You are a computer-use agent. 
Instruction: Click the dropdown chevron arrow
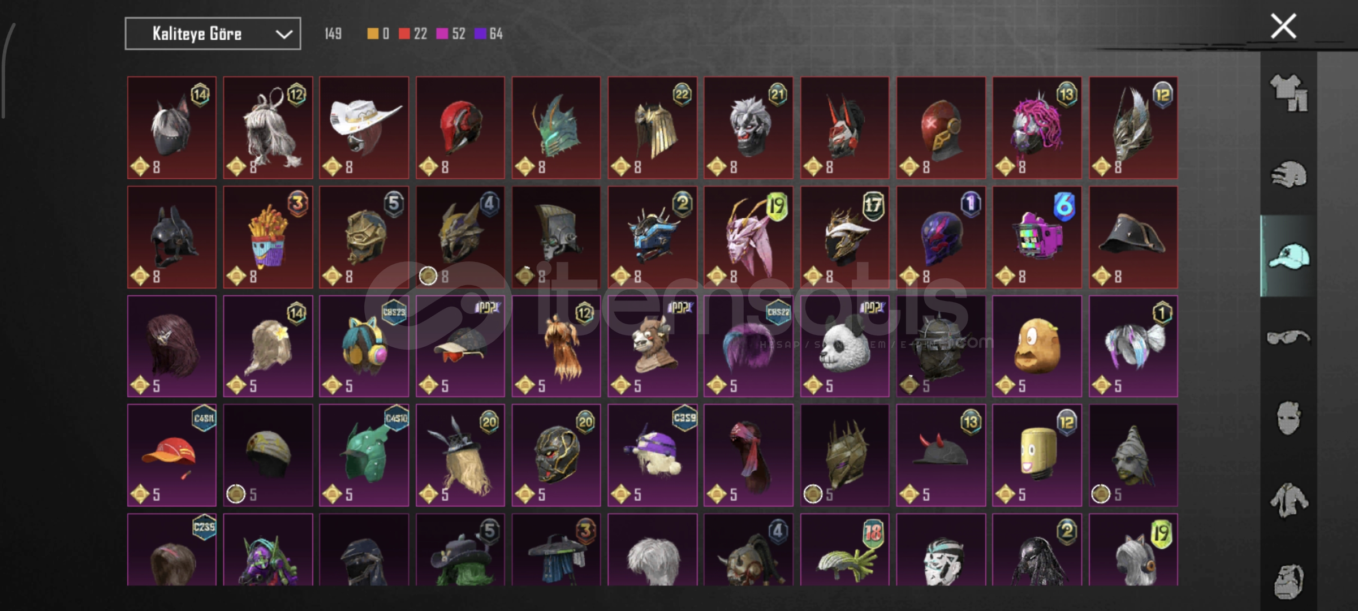(283, 35)
